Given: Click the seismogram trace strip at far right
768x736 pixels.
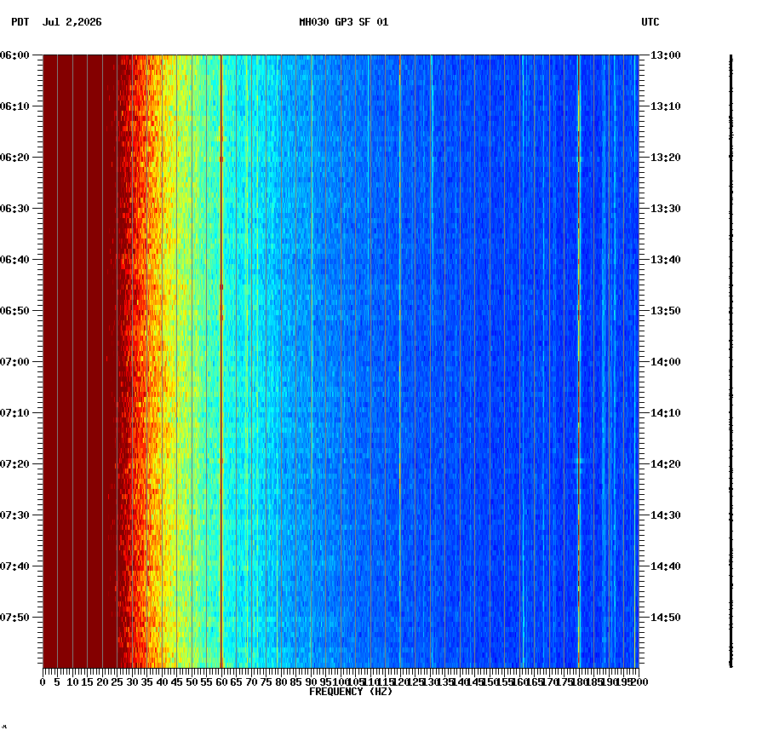Looking at the screenshot, I should (x=731, y=361).
